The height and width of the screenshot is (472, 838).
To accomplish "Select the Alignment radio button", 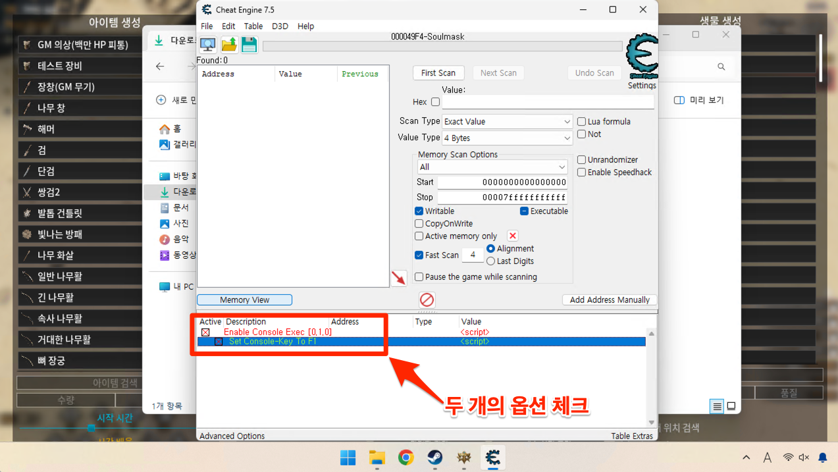I will (x=490, y=248).
